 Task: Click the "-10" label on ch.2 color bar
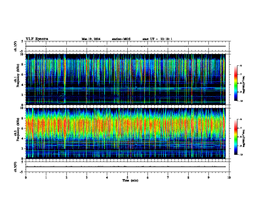pos(241,155)
